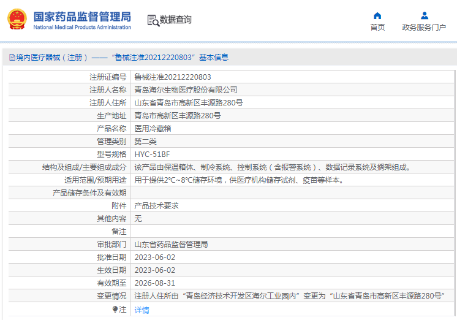Select registration number value 鲁械注准20212220803 in table
Viewport: 457px width, 320px height.
click(x=173, y=77)
